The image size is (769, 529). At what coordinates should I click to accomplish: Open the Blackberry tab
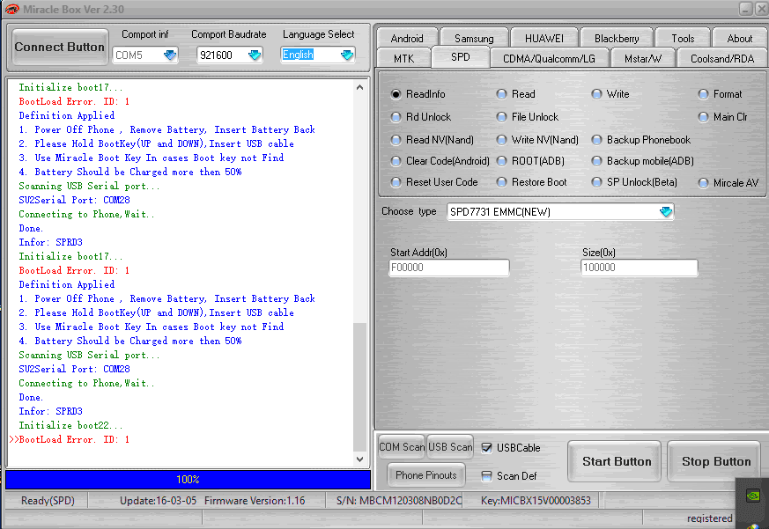(617, 38)
